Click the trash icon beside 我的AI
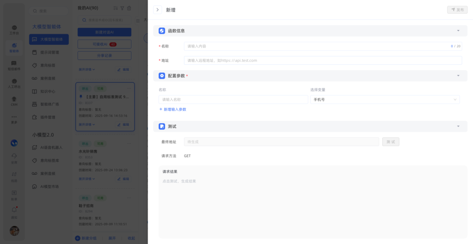This screenshot has width=473, height=244. tap(129, 8)
